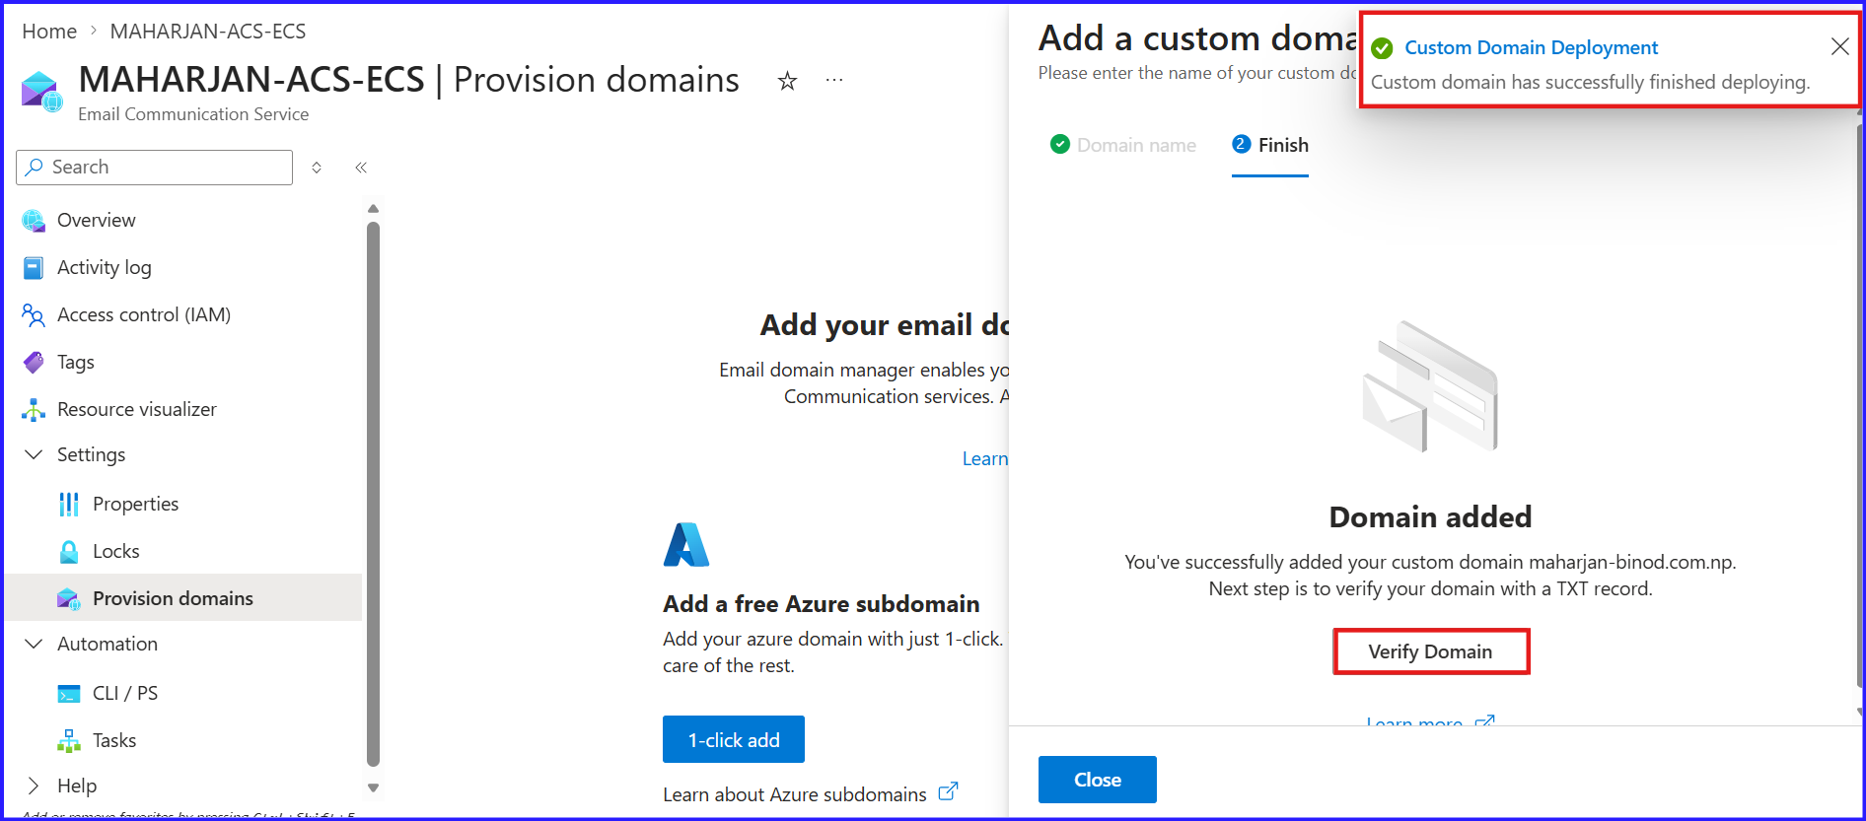
Task: Open the more options ellipsis menu
Action: coord(834,80)
